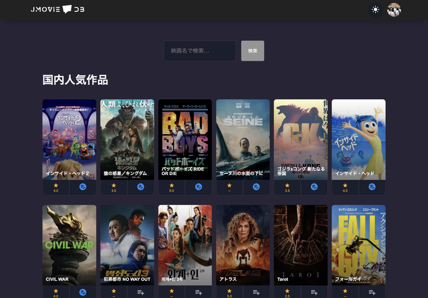This screenshot has height=298, width=428.
Task: Open the user profile avatar
Action: pos(394,10)
